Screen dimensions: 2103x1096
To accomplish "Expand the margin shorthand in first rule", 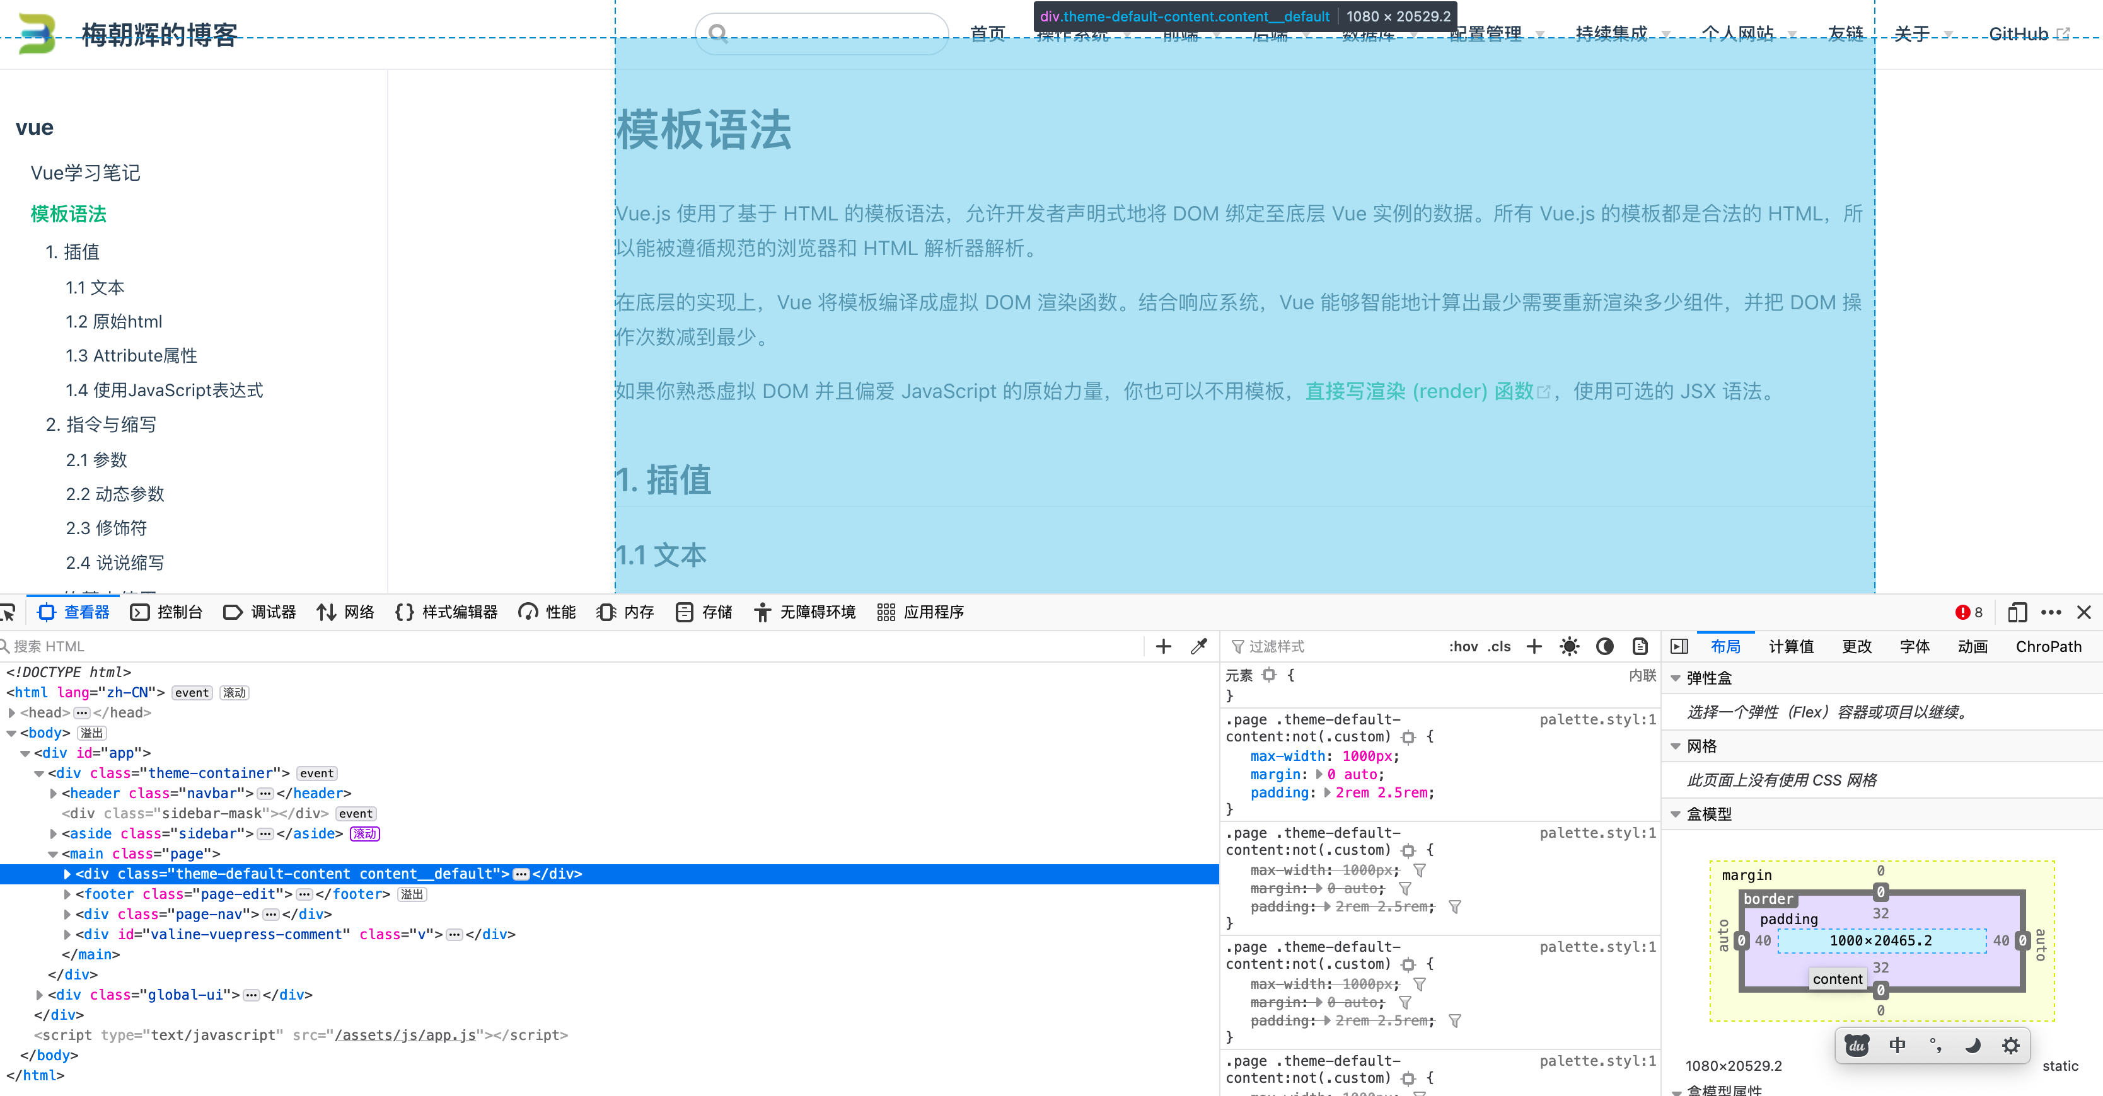I will (x=1319, y=775).
